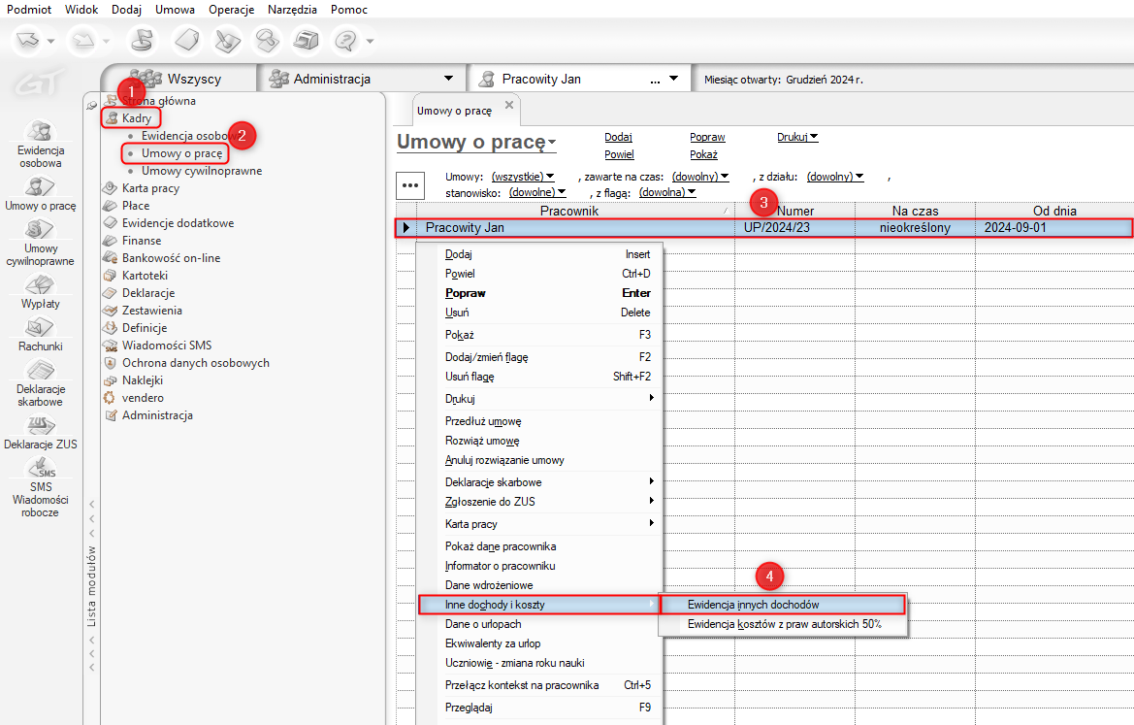The width and height of the screenshot is (1134, 725).
Task: Expand the Drukuj dropdown in header
Action: pos(797,138)
